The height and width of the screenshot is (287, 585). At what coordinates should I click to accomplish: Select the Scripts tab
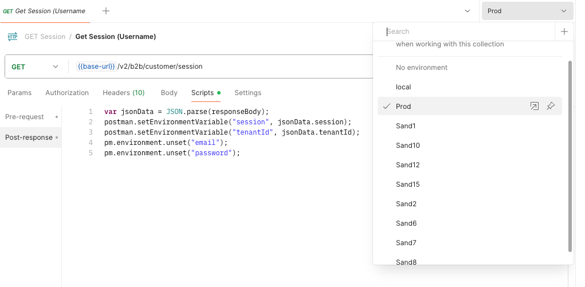point(206,93)
